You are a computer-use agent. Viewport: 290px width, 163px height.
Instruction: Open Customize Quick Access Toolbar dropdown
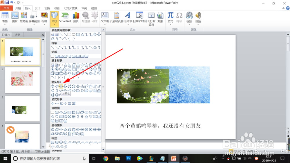coord(23,3)
